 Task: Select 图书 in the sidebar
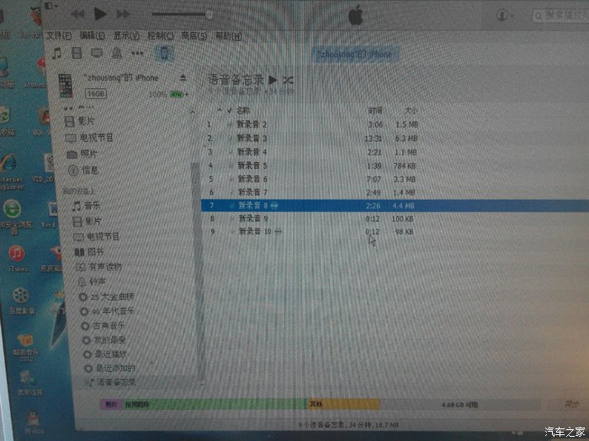click(x=89, y=252)
